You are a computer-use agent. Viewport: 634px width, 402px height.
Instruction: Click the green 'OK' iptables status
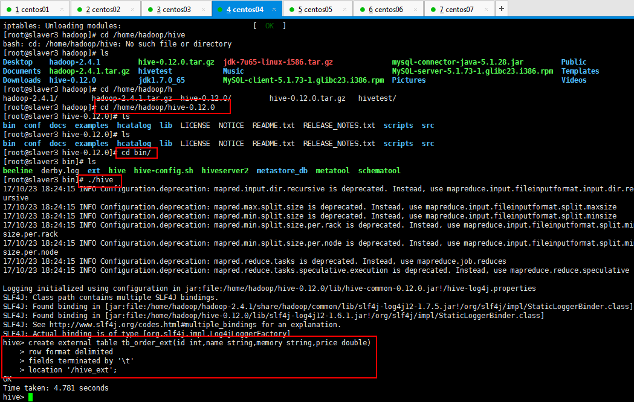point(270,26)
